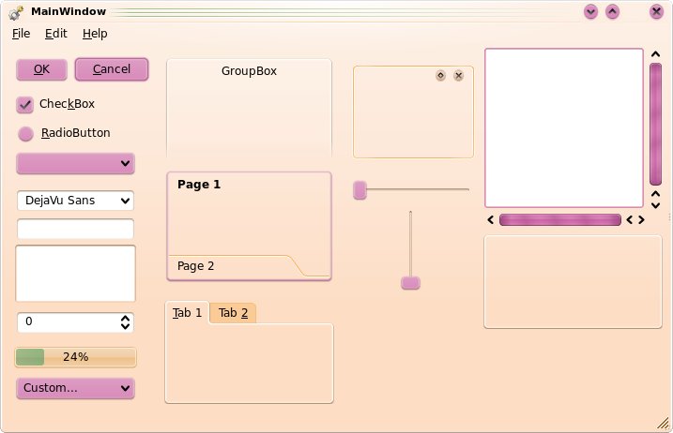Screen dimensions: 673x433
Task: Switch to Page 2 in toolbox
Action: coord(196,266)
